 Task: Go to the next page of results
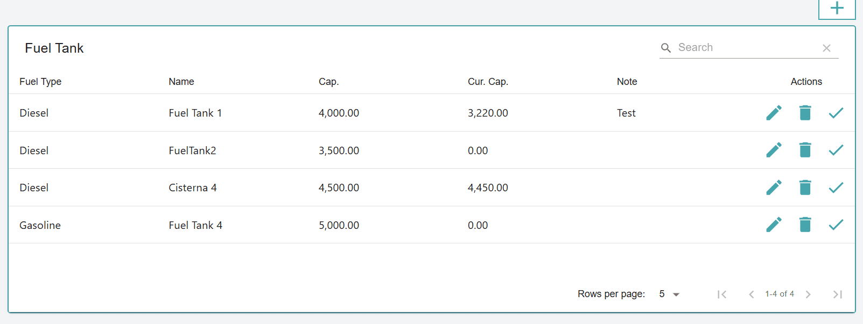(808, 294)
